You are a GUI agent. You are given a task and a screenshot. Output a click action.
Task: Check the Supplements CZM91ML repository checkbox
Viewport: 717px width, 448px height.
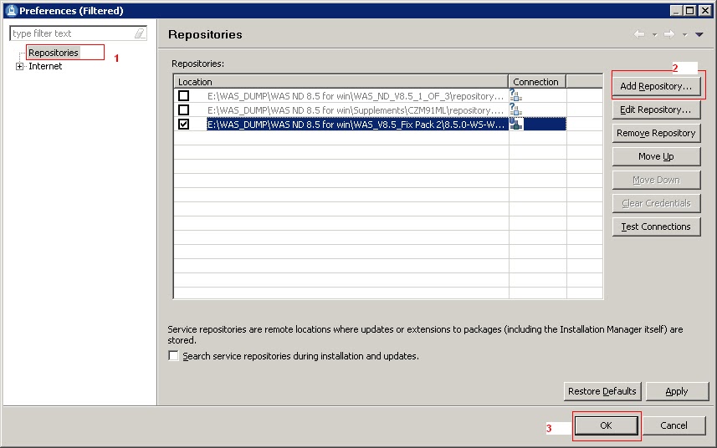(x=183, y=110)
